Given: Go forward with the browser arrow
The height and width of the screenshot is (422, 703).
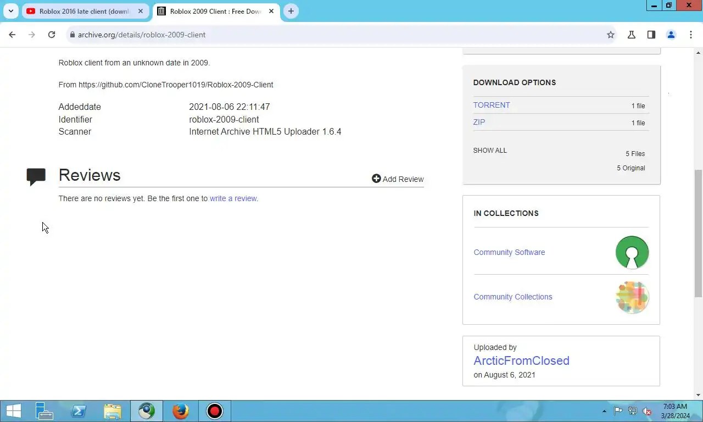Looking at the screenshot, I should (32, 35).
